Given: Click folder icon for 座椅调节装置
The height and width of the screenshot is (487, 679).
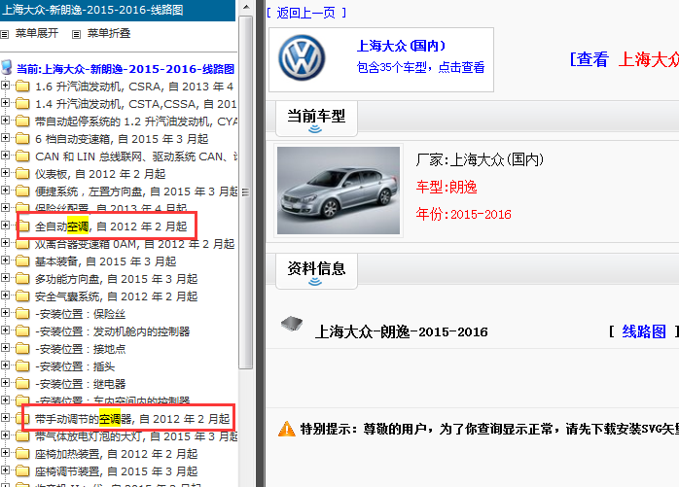Looking at the screenshot, I should click(22, 471).
